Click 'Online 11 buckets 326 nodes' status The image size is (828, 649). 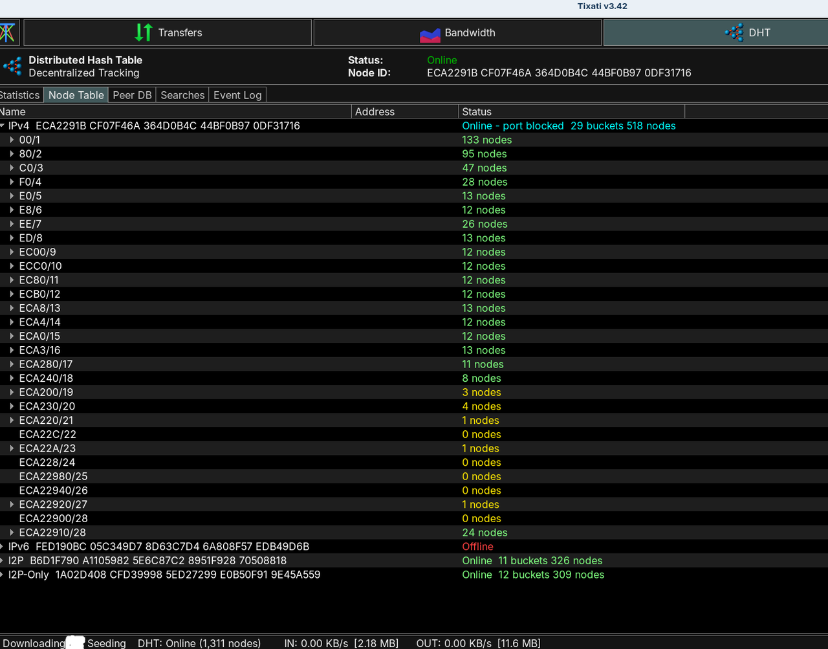tap(532, 560)
